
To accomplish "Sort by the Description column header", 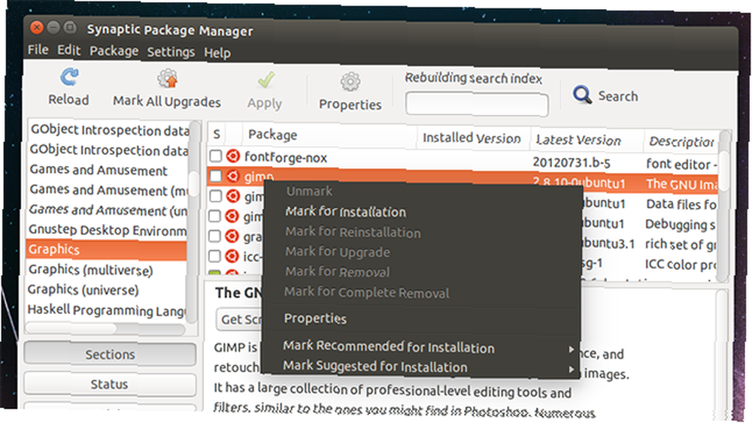I will click(681, 142).
